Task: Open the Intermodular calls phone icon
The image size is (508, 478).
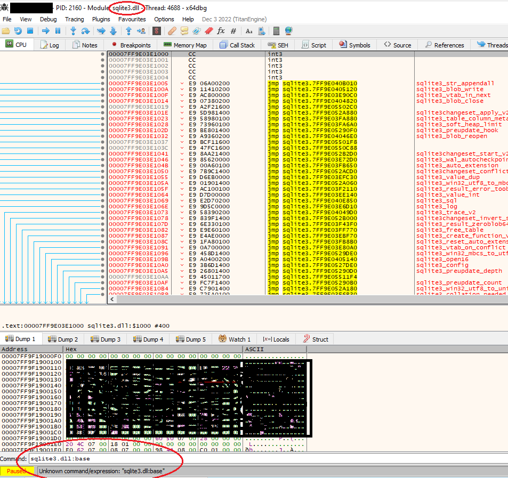Action: coord(261,31)
